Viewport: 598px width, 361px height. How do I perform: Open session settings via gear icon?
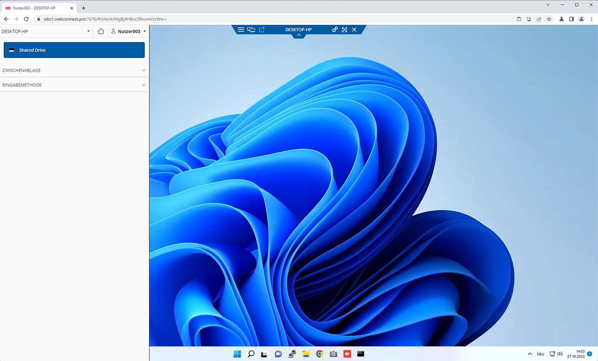(x=335, y=29)
